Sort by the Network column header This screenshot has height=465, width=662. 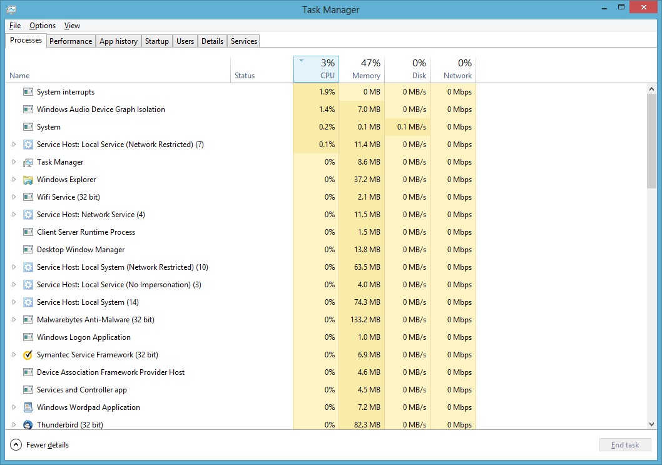tap(453, 69)
